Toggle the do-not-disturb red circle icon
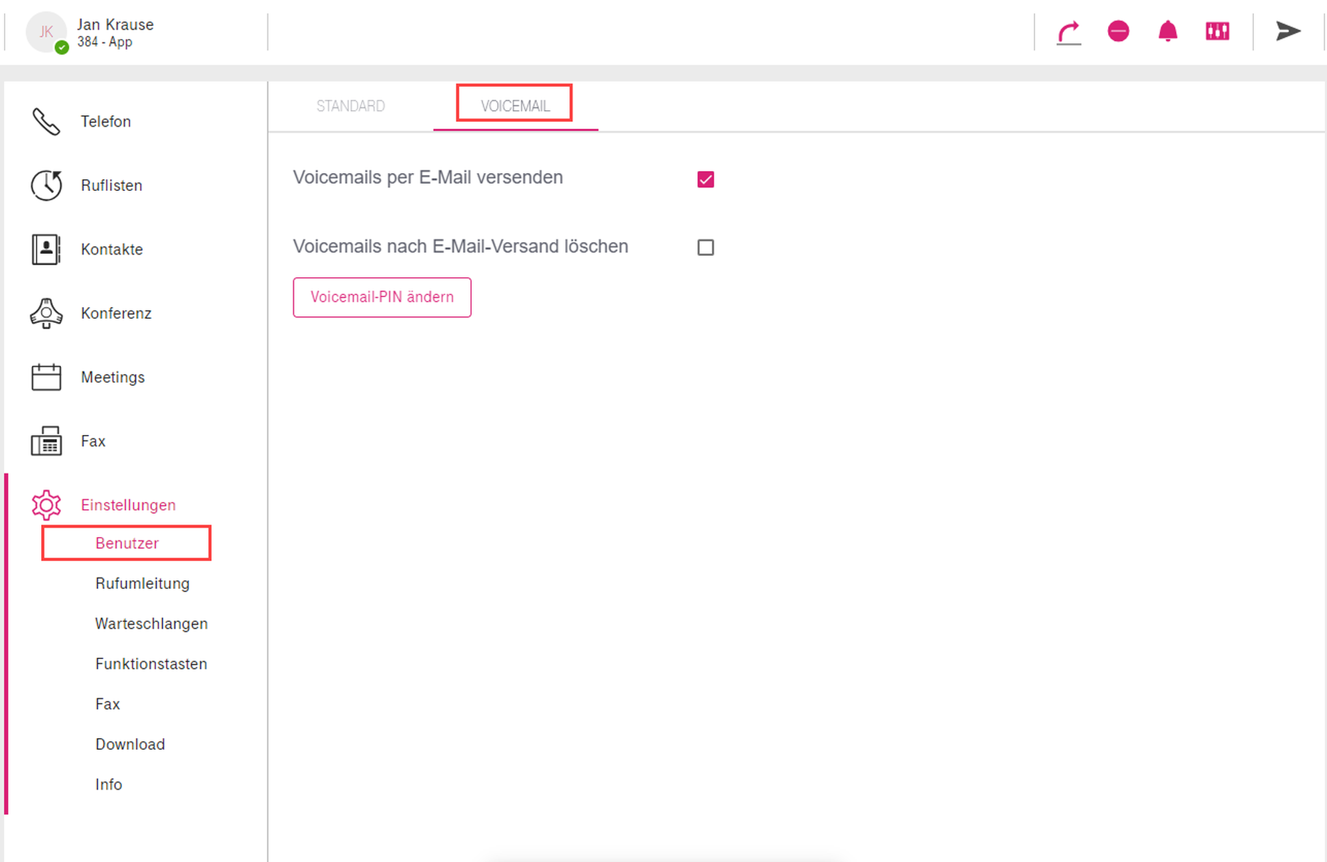This screenshot has height=862, width=1327. click(x=1118, y=31)
